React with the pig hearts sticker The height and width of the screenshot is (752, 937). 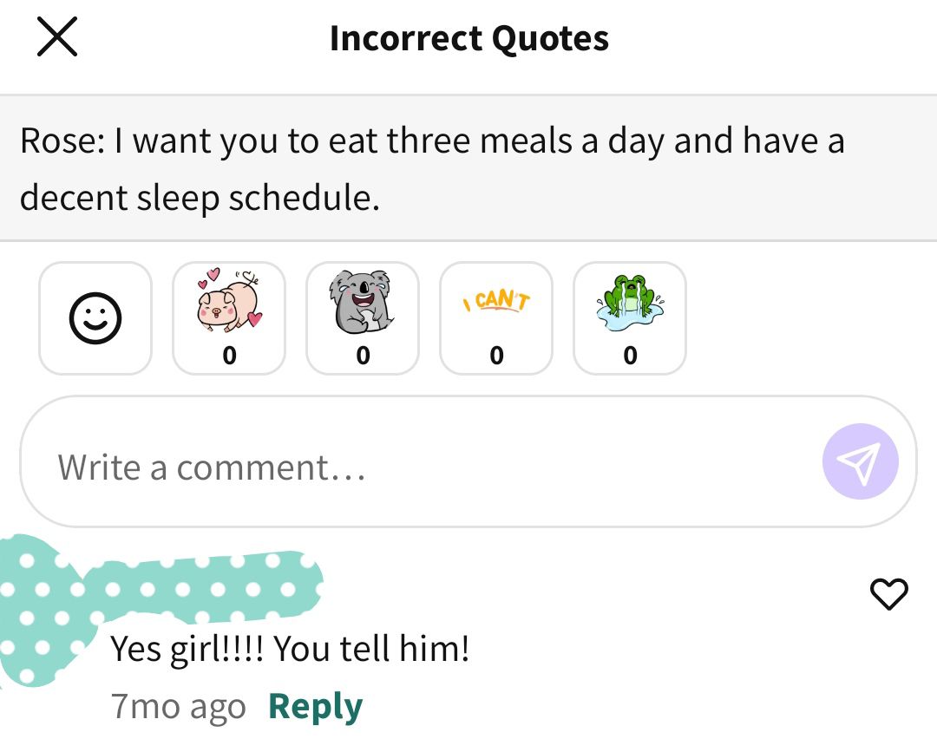(x=229, y=318)
